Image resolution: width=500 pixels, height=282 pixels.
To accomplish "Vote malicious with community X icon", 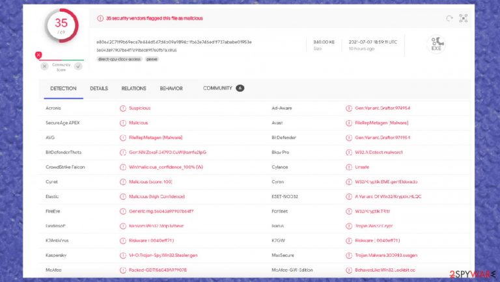I will 44,66.
